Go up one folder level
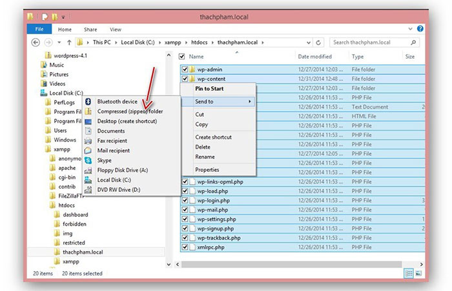452x291 pixels. click(69, 42)
